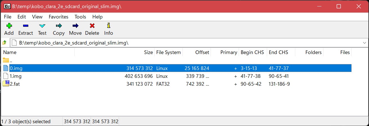
Task: Select the 2.fat archive entry
Action: [15, 84]
